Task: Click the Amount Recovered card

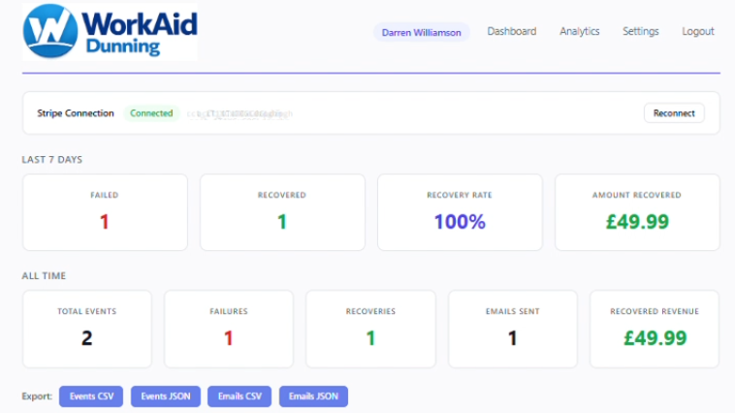Action: click(636, 212)
